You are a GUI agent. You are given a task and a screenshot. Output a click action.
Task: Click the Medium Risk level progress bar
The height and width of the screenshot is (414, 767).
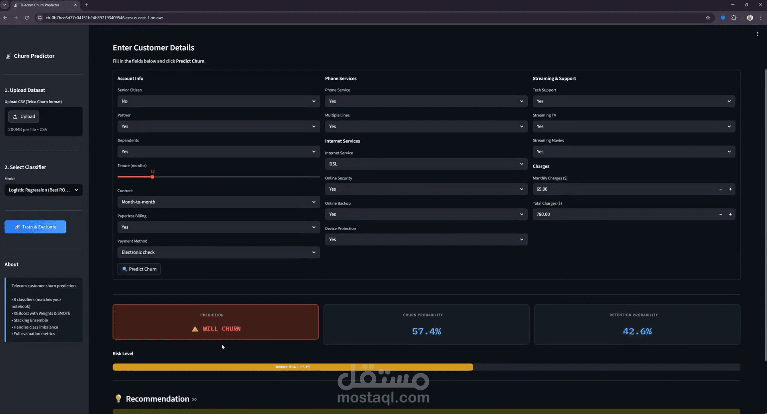click(293, 367)
